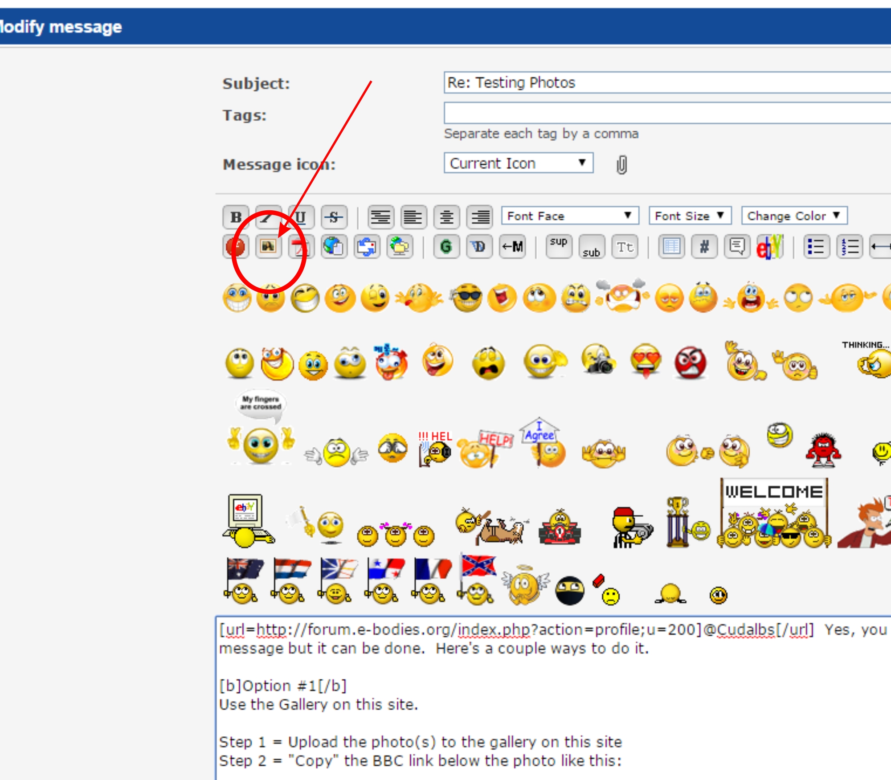Apply strikethrough formatting
The image size is (891, 780).
[334, 217]
